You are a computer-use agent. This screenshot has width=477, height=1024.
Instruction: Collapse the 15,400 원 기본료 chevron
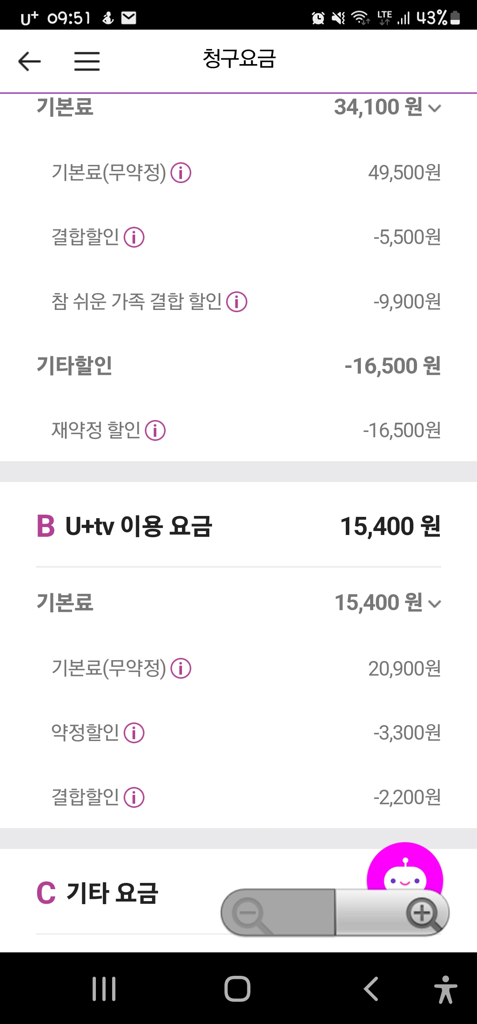point(435,604)
